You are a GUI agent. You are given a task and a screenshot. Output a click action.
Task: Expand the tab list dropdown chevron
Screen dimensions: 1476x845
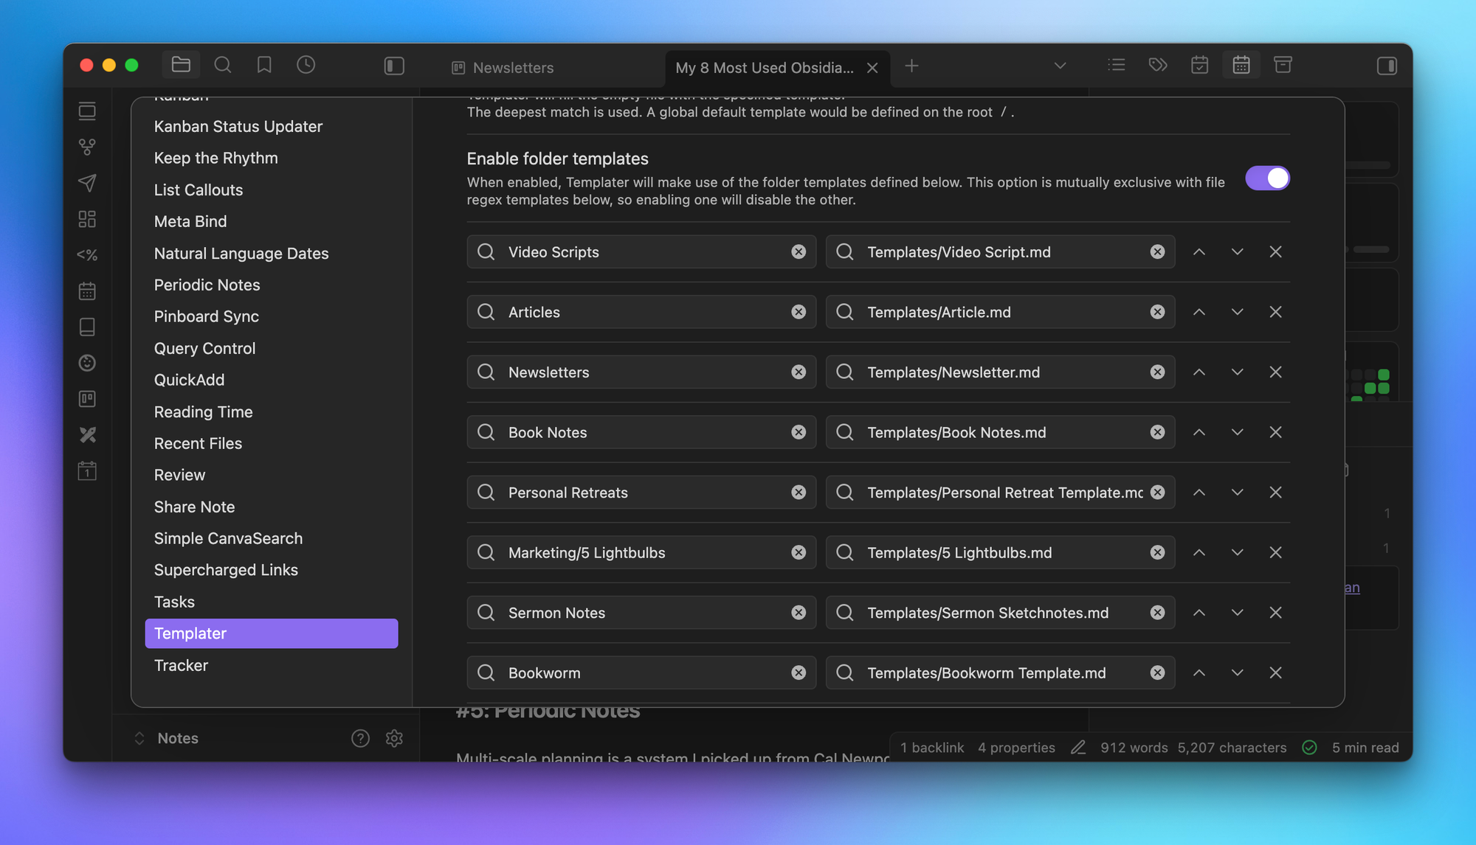pos(1060,66)
